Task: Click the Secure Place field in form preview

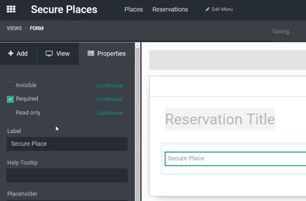Action: pyautogui.click(x=235, y=159)
